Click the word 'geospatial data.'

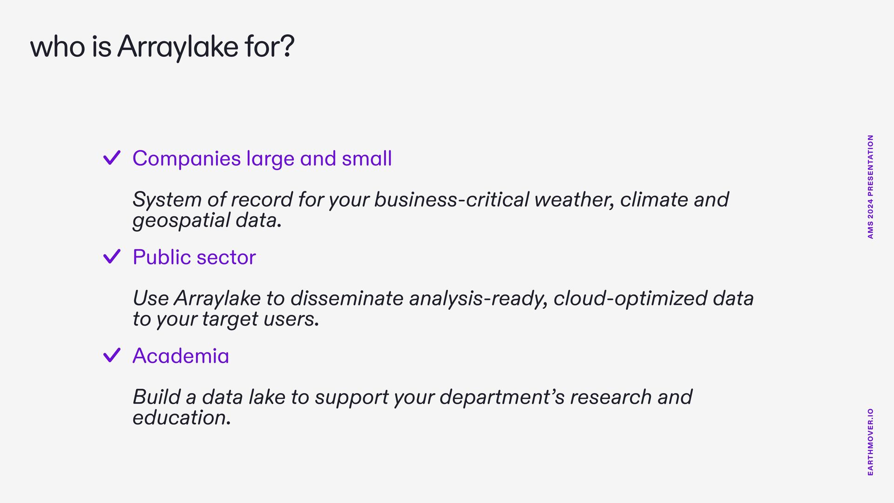coord(207,221)
